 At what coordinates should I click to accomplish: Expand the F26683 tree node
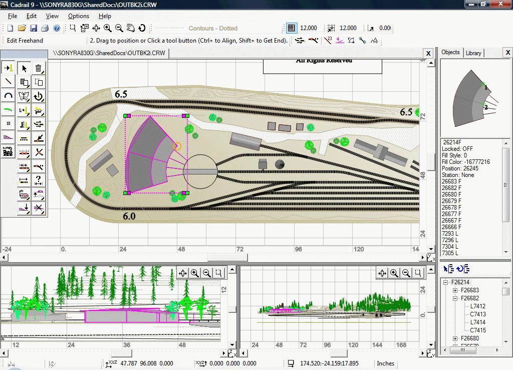pos(455,290)
